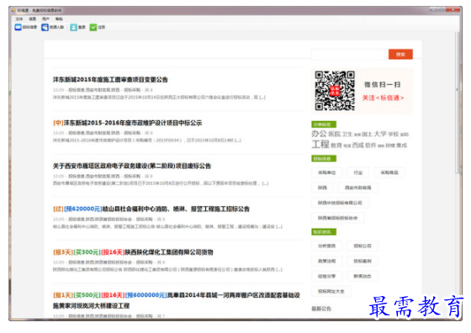The width and height of the screenshot is (471, 333).
Task: Click the [预620000元] budget tag
Action: [x=83, y=209]
